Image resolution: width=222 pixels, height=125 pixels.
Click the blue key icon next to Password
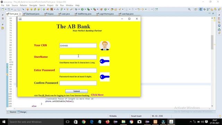[105, 77]
